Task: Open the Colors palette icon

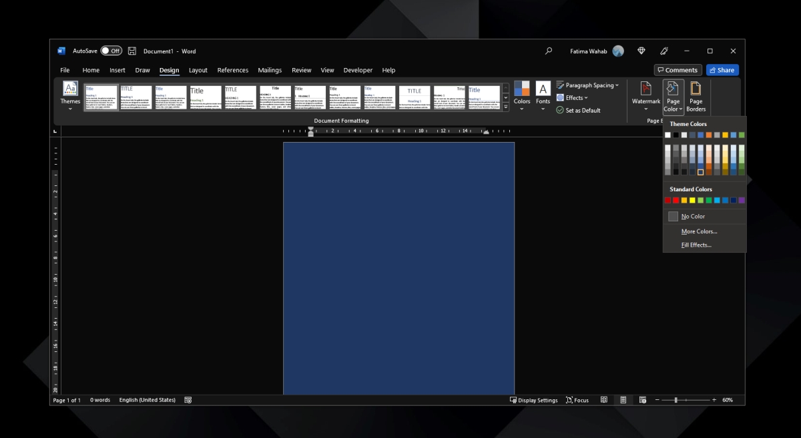Action: 522,90
